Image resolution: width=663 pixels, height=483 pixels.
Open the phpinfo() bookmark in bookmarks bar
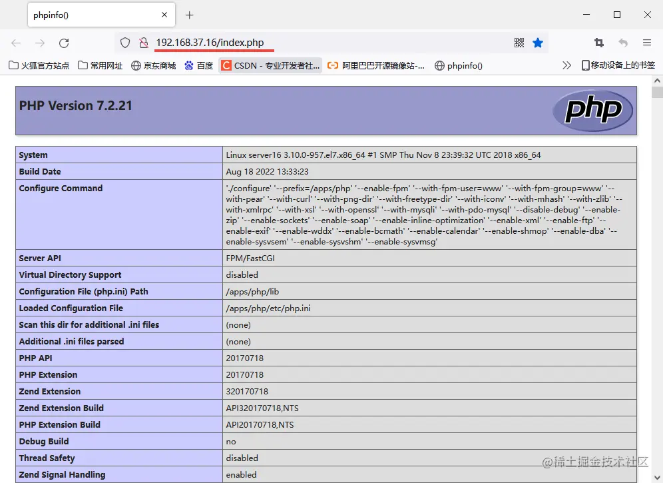point(459,65)
